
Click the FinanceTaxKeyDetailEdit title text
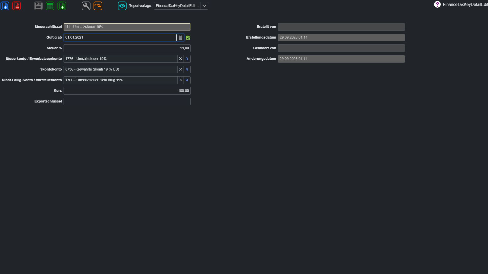[465, 5]
